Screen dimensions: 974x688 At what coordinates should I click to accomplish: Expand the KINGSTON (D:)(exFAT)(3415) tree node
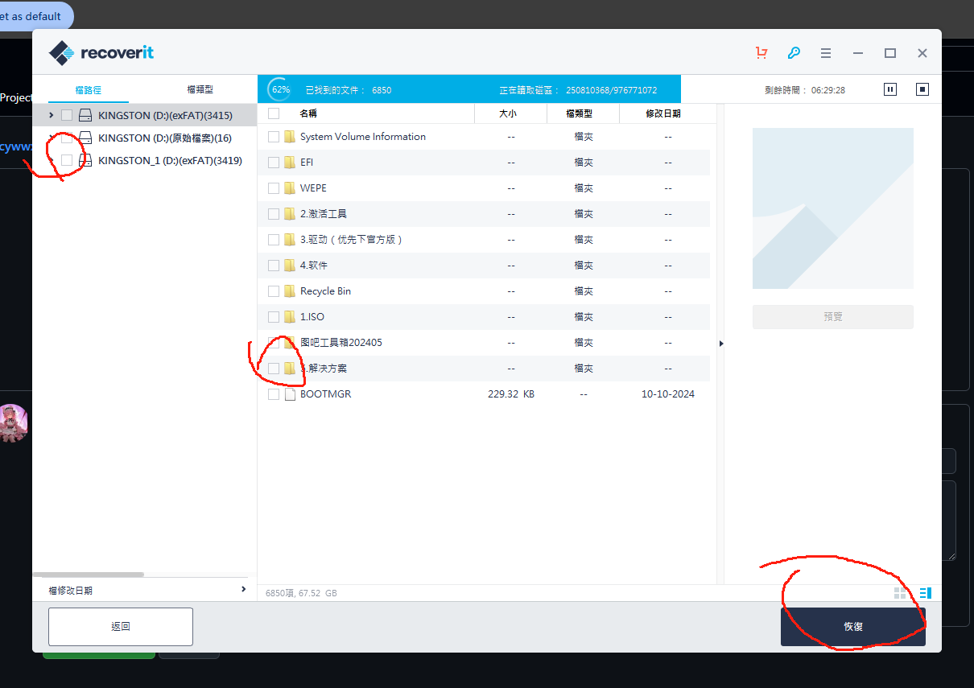pos(52,115)
